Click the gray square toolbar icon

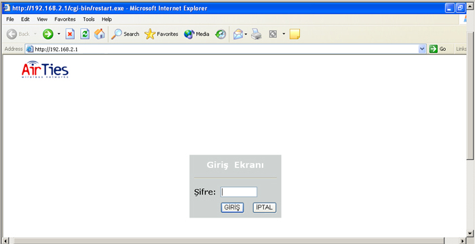tap(273, 34)
